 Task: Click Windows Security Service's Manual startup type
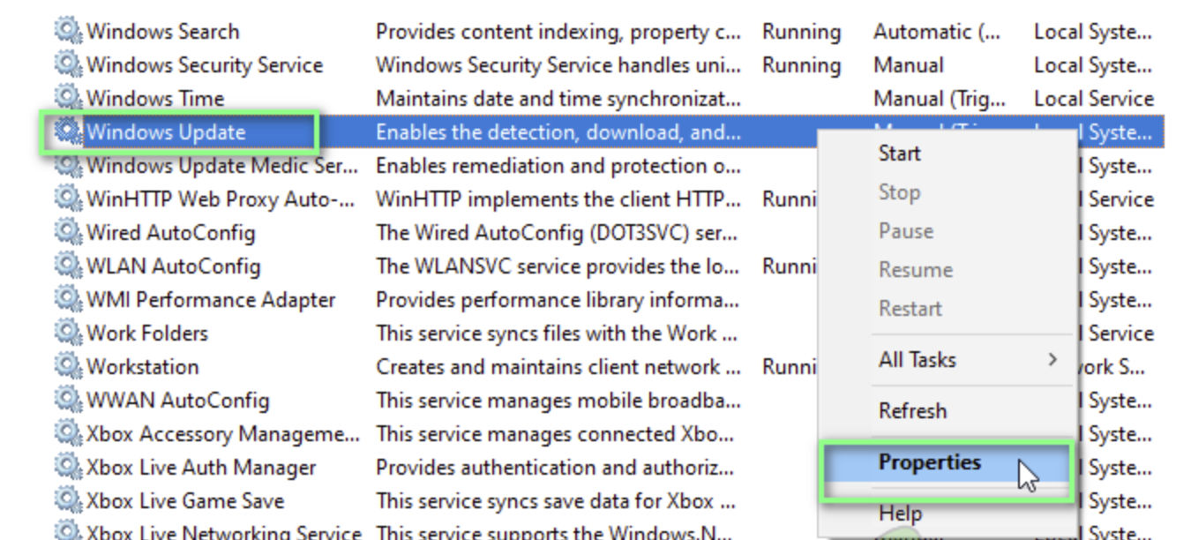pos(909,65)
